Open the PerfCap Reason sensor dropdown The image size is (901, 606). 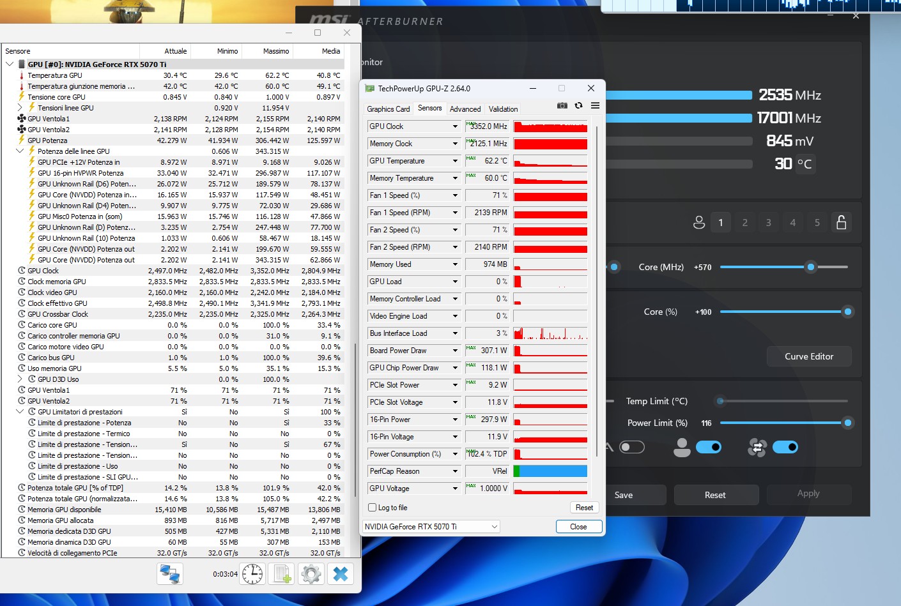coord(456,471)
